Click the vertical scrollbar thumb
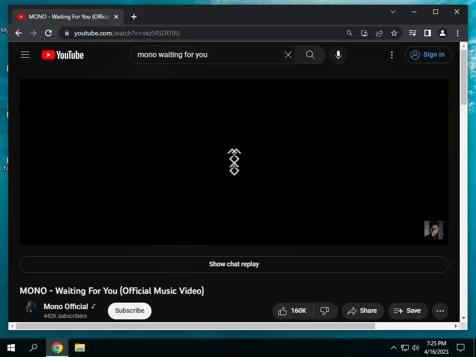The image size is (476, 357). 463,77
